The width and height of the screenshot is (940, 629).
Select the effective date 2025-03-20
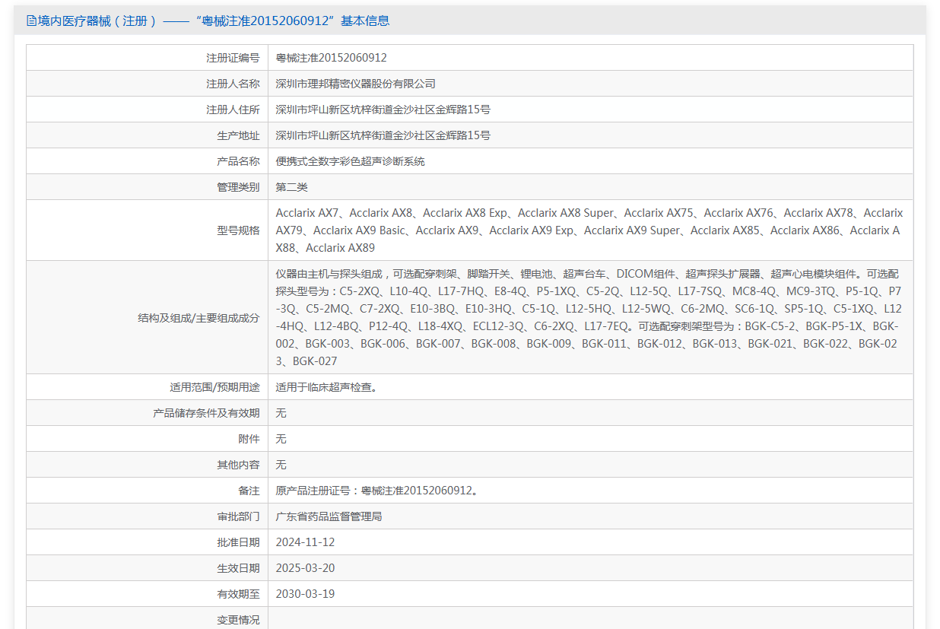click(x=305, y=568)
